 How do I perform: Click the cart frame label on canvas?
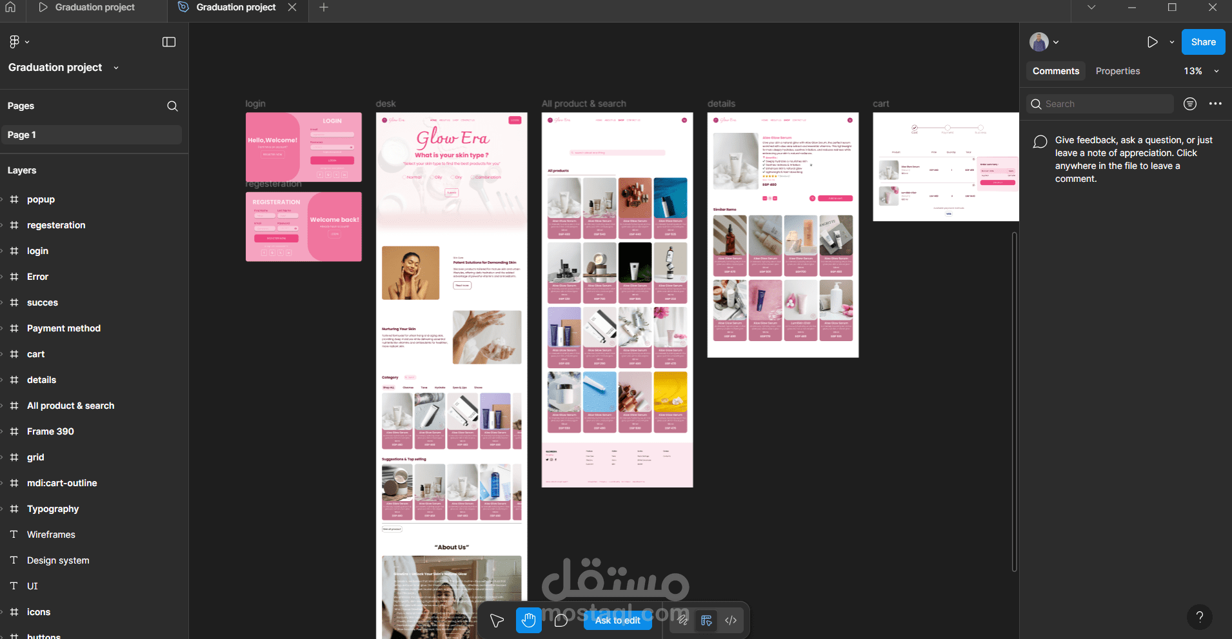pyautogui.click(x=881, y=104)
